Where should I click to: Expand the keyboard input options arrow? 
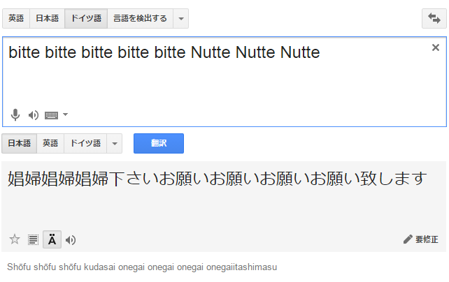pyautogui.click(x=65, y=114)
